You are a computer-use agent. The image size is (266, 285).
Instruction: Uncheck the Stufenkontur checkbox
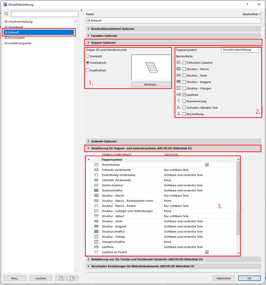(x=207, y=165)
